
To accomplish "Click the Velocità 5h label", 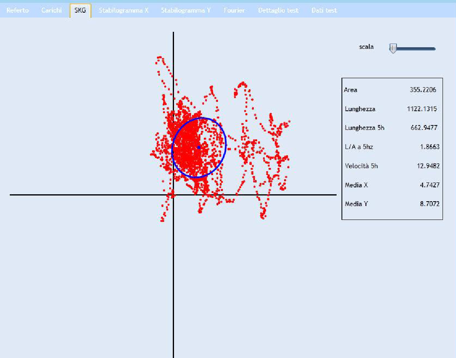I will (x=361, y=166).
